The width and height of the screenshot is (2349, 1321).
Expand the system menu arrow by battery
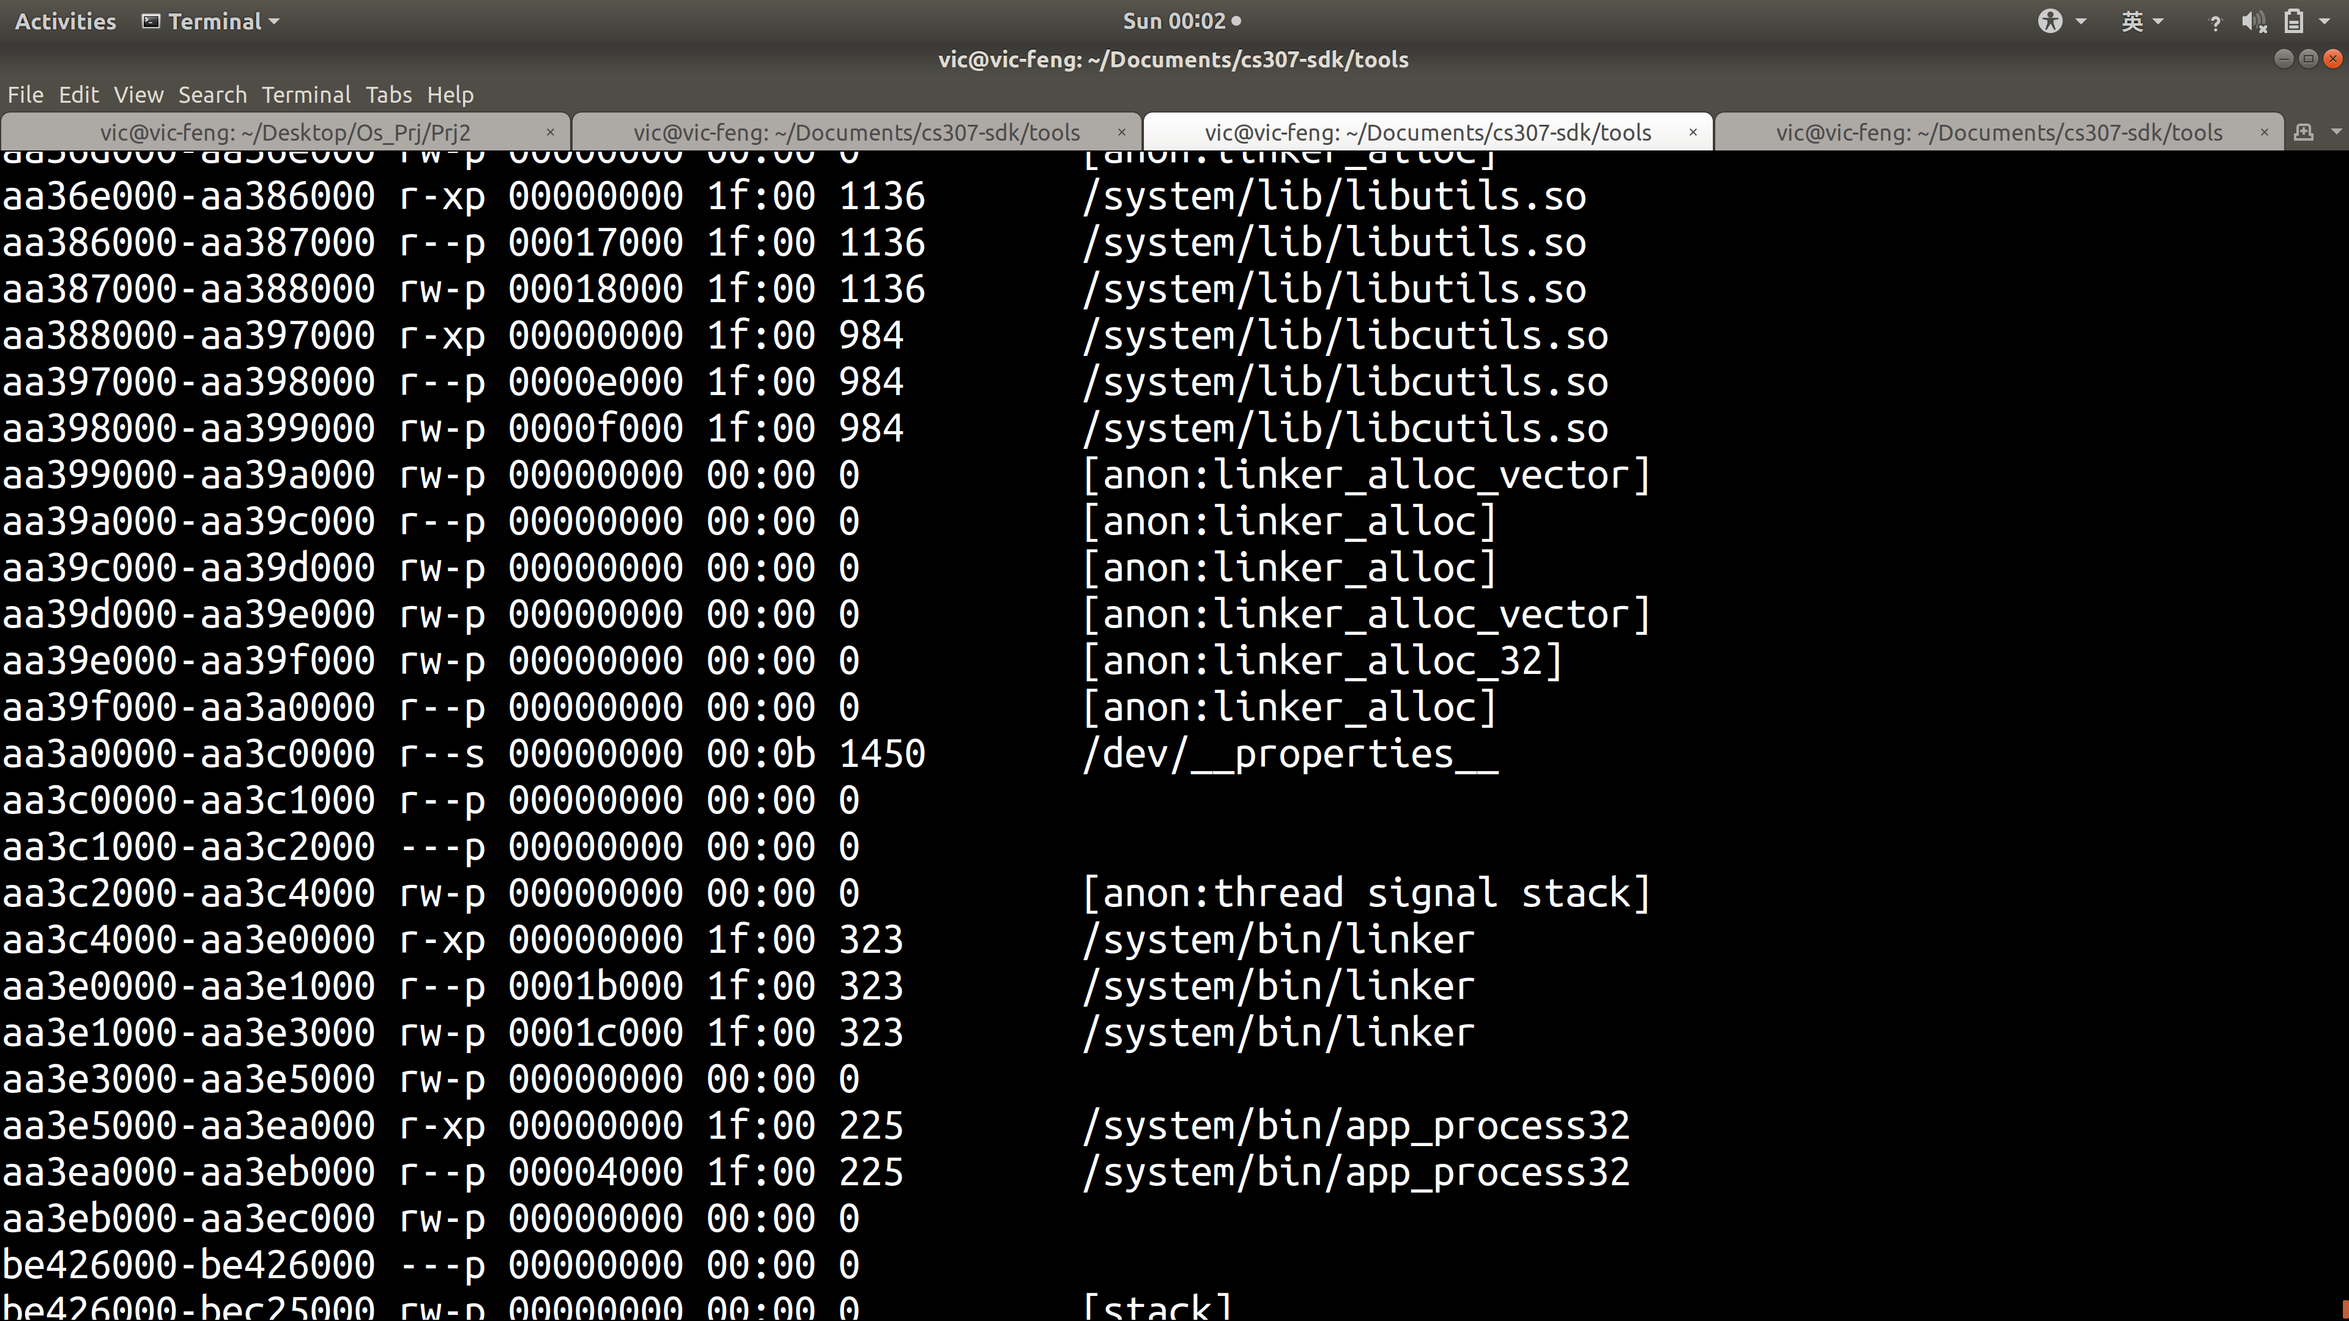point(2323,21)
